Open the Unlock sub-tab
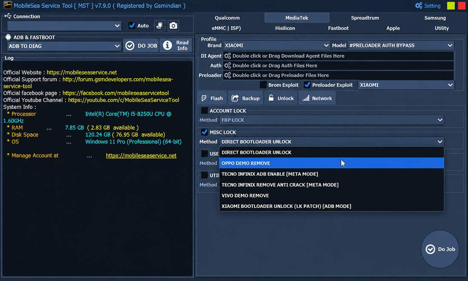 [x=281, y=98]
